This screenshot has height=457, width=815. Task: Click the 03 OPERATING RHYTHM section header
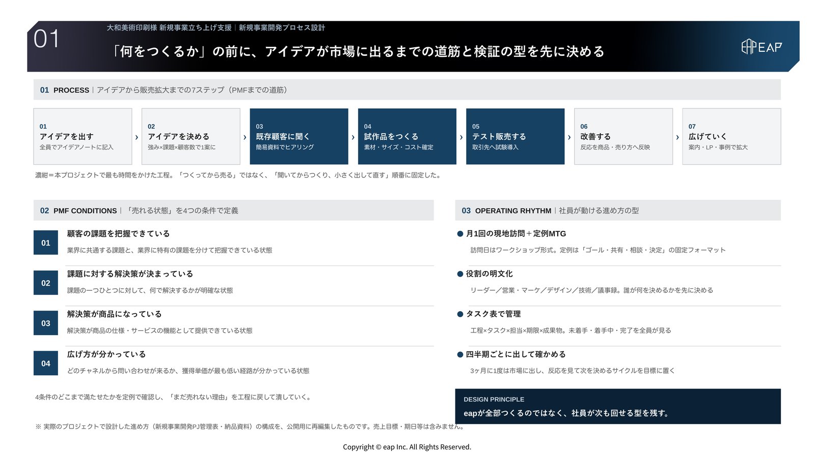coord(618,210)
